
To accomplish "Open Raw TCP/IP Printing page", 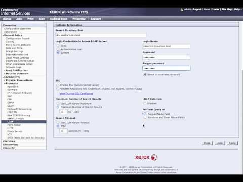I will (x=19, y=115).
